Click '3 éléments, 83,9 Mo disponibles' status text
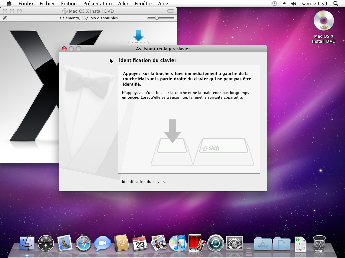 88,18
